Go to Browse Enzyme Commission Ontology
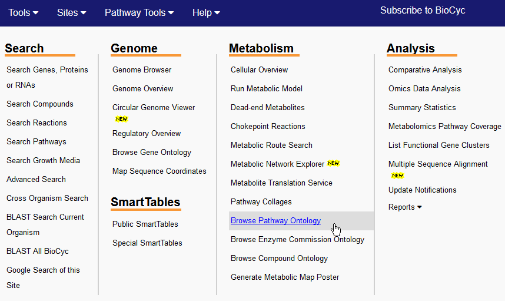 coord(297,240)
